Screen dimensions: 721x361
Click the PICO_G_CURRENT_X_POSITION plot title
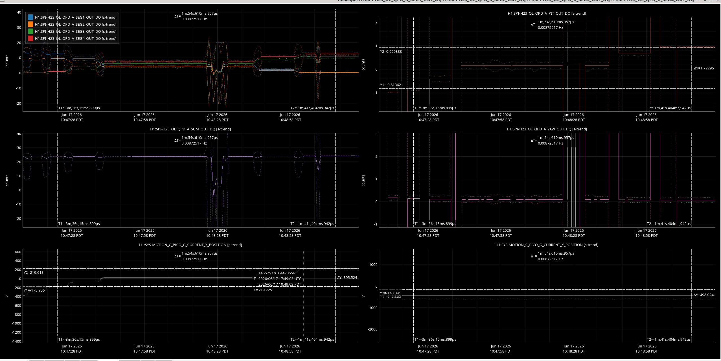[190, 245]
